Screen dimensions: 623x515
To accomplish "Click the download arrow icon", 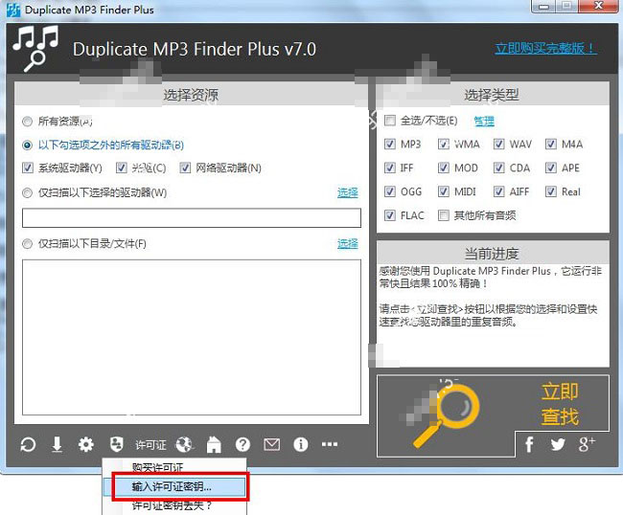I will click(x=57, y=444).
